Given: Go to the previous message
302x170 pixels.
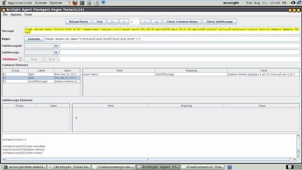Looking at the screenshot, I should point(124,22).
